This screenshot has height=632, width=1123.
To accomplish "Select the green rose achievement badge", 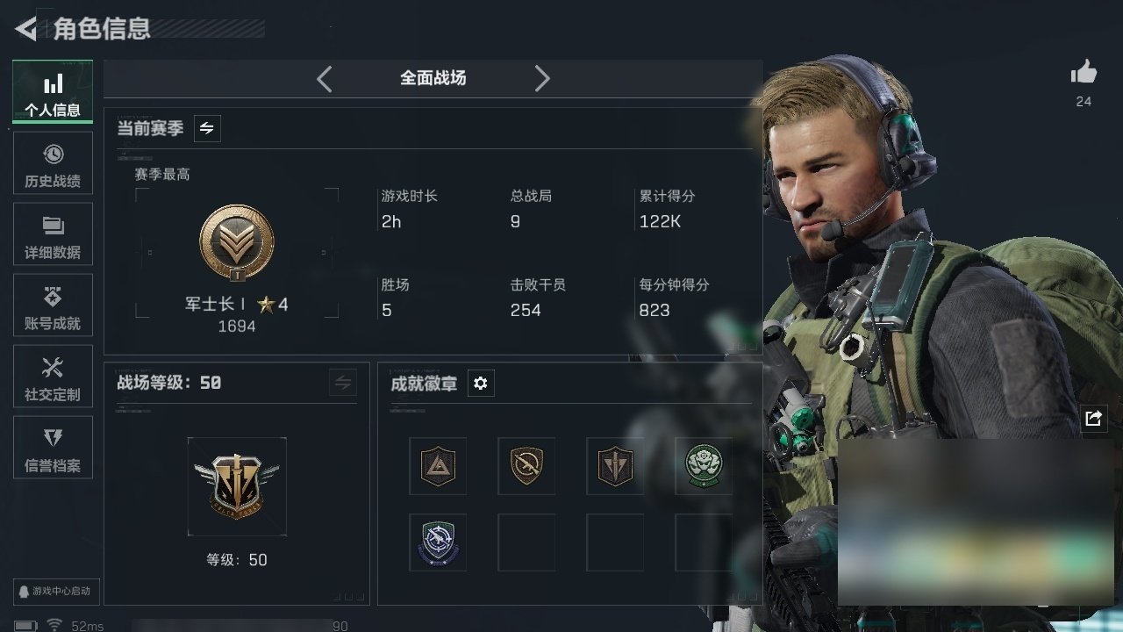I will (x=704, y=466).
